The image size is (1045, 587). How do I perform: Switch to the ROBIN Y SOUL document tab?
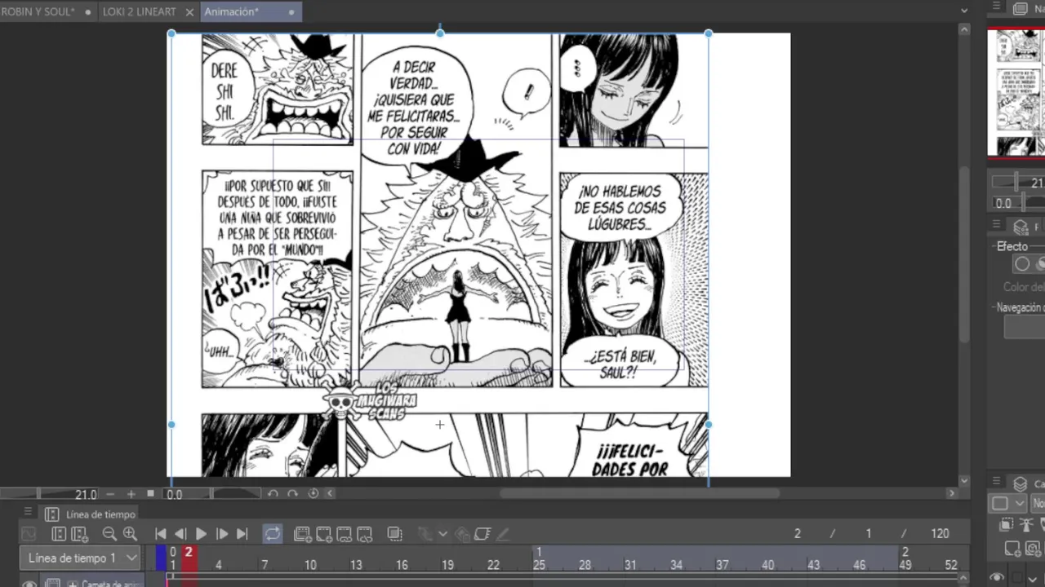(x=38, y=12)
